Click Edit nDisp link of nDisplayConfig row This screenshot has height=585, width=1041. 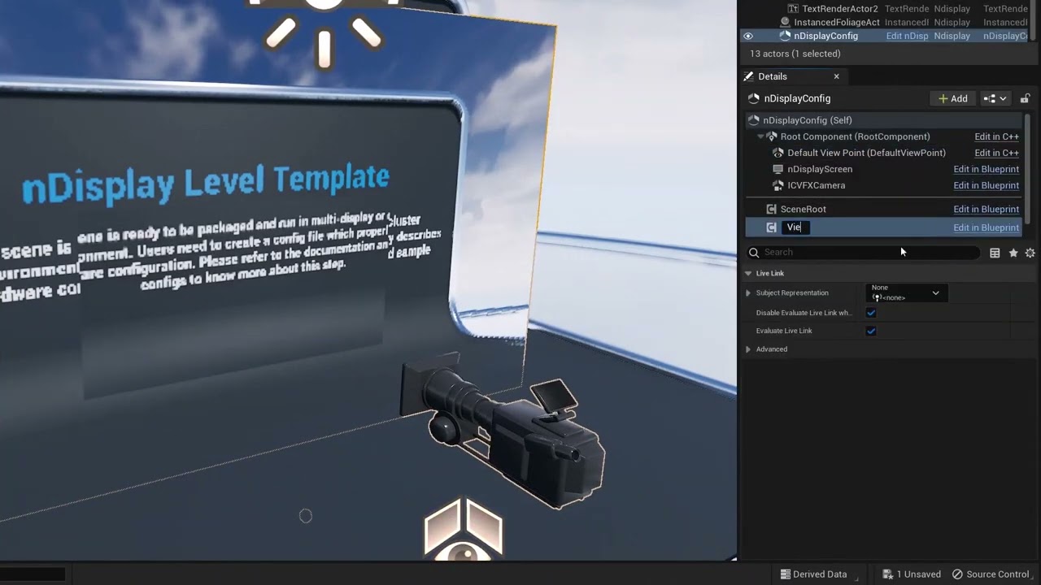tap(907, 36)
